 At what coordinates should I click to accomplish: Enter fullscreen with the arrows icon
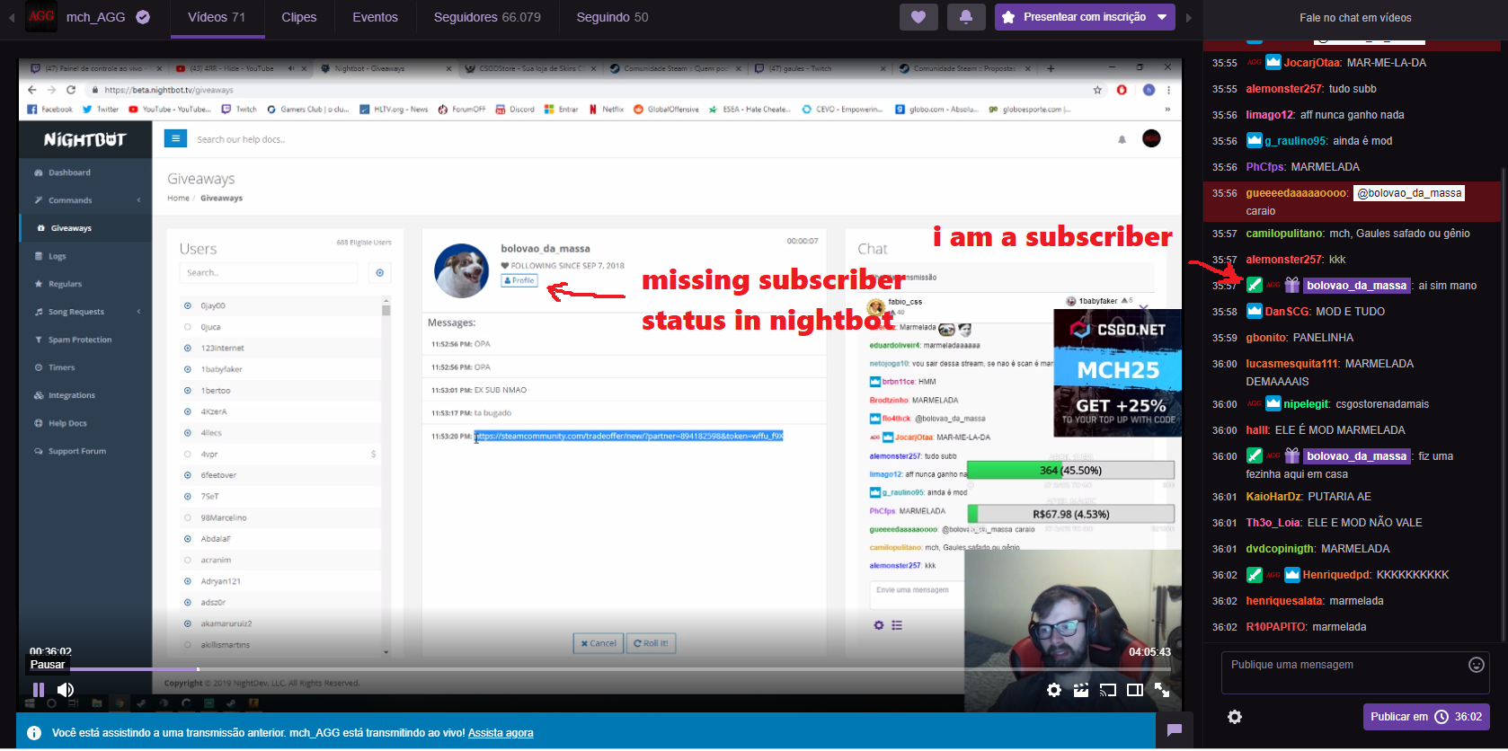(1162, 690)
